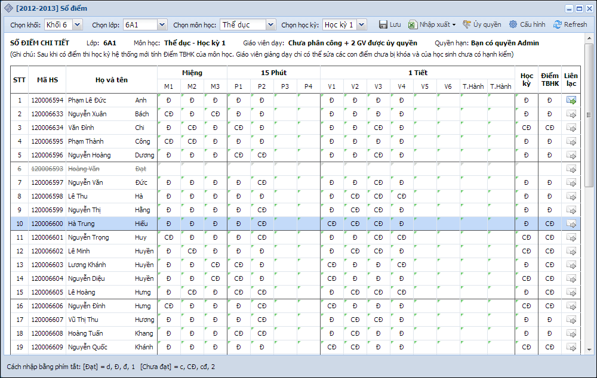597x378 pixels.
Task: Open Cấu hình settings gear
Action: pyautogui.click(x=527, y=24)
